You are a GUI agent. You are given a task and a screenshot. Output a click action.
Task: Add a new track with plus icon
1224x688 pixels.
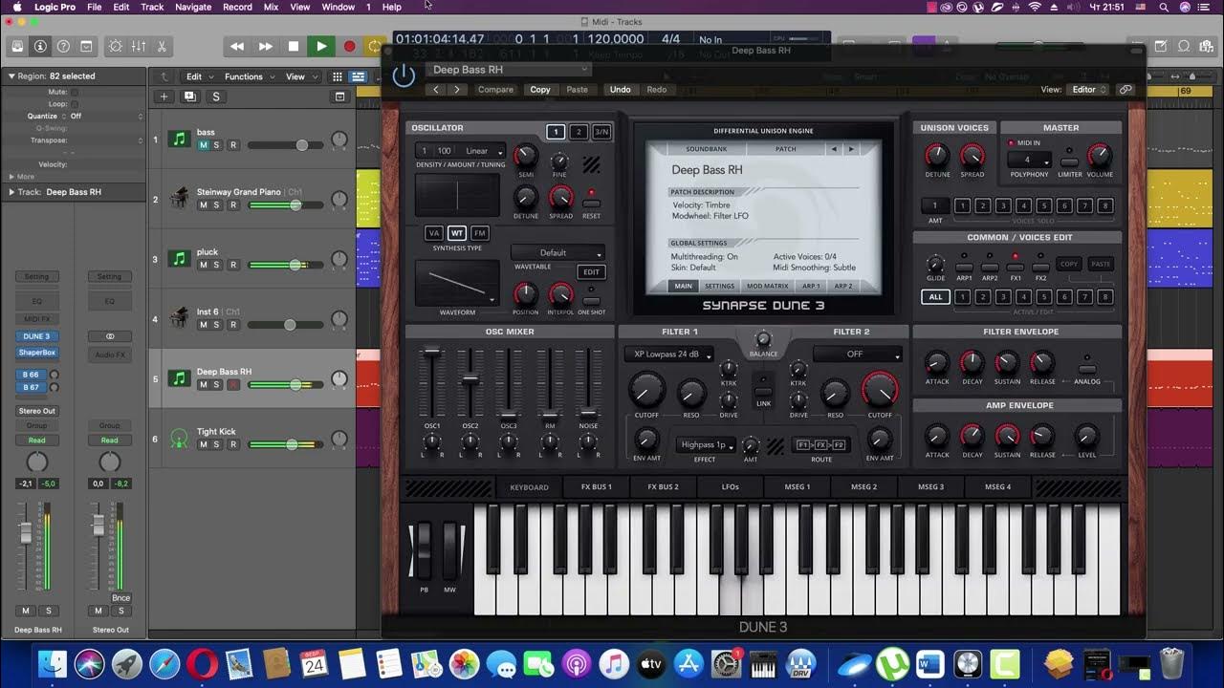click(x=164, y=97)
